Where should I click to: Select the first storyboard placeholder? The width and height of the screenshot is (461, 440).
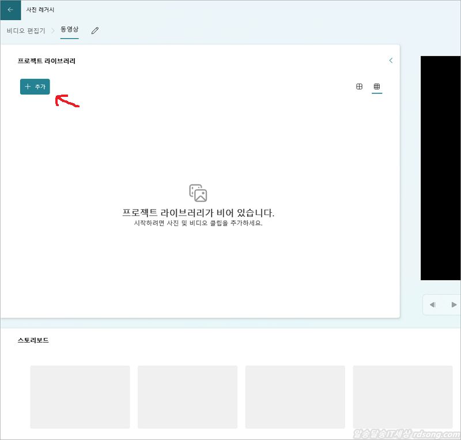pos(80,397)
